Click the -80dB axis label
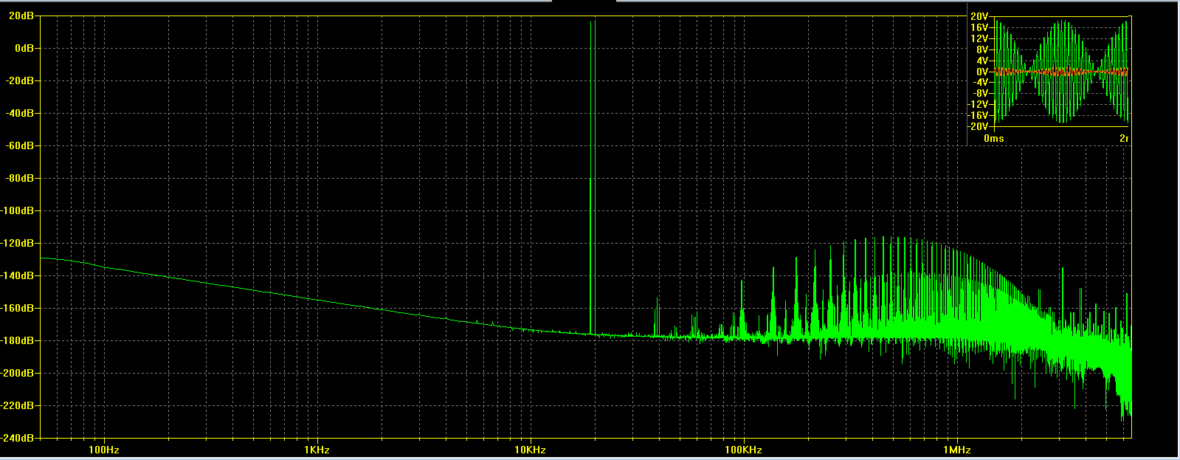The height and width of the screenshot is (460, 1180). (21, 178)
